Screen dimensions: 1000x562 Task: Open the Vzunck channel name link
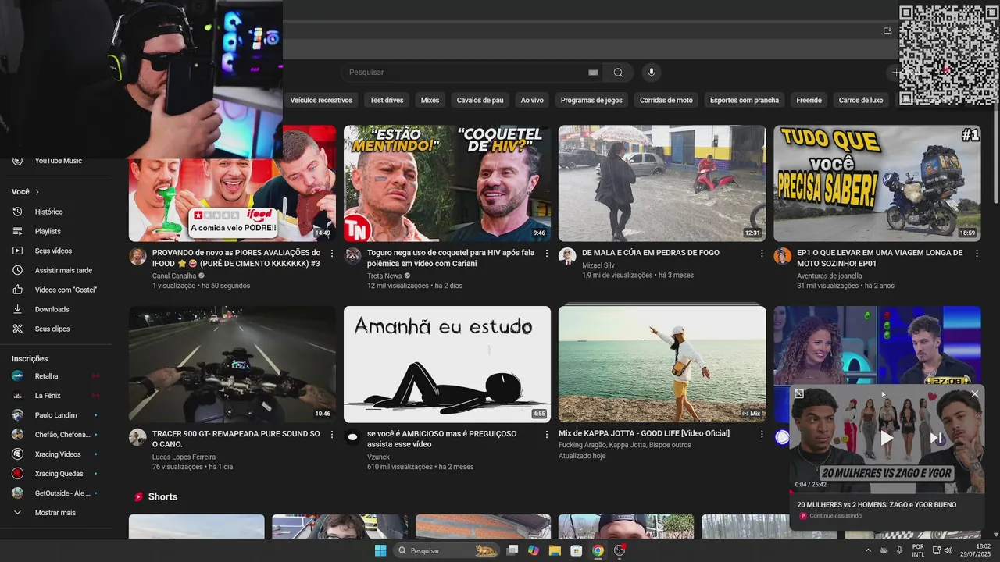pos(379,457)
